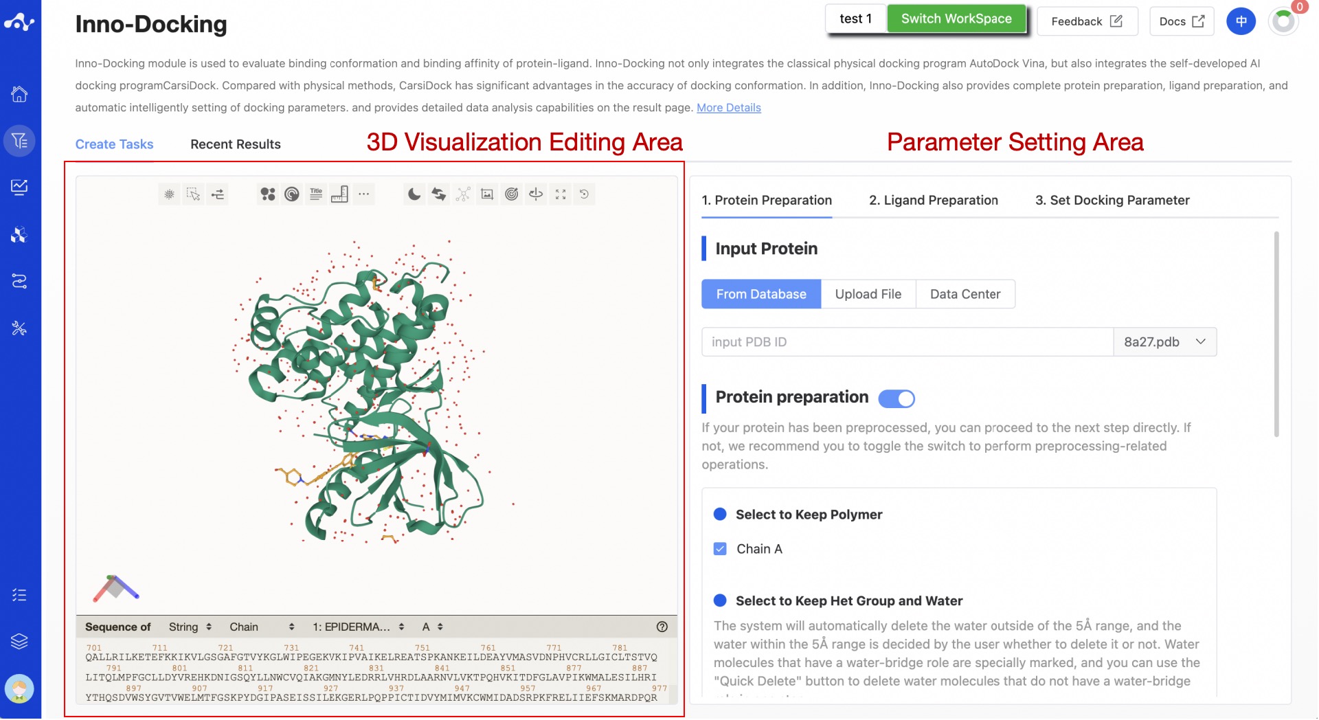1319x720 pixels.
Task: Choose the Upload File input option
Action: [868, 294]
